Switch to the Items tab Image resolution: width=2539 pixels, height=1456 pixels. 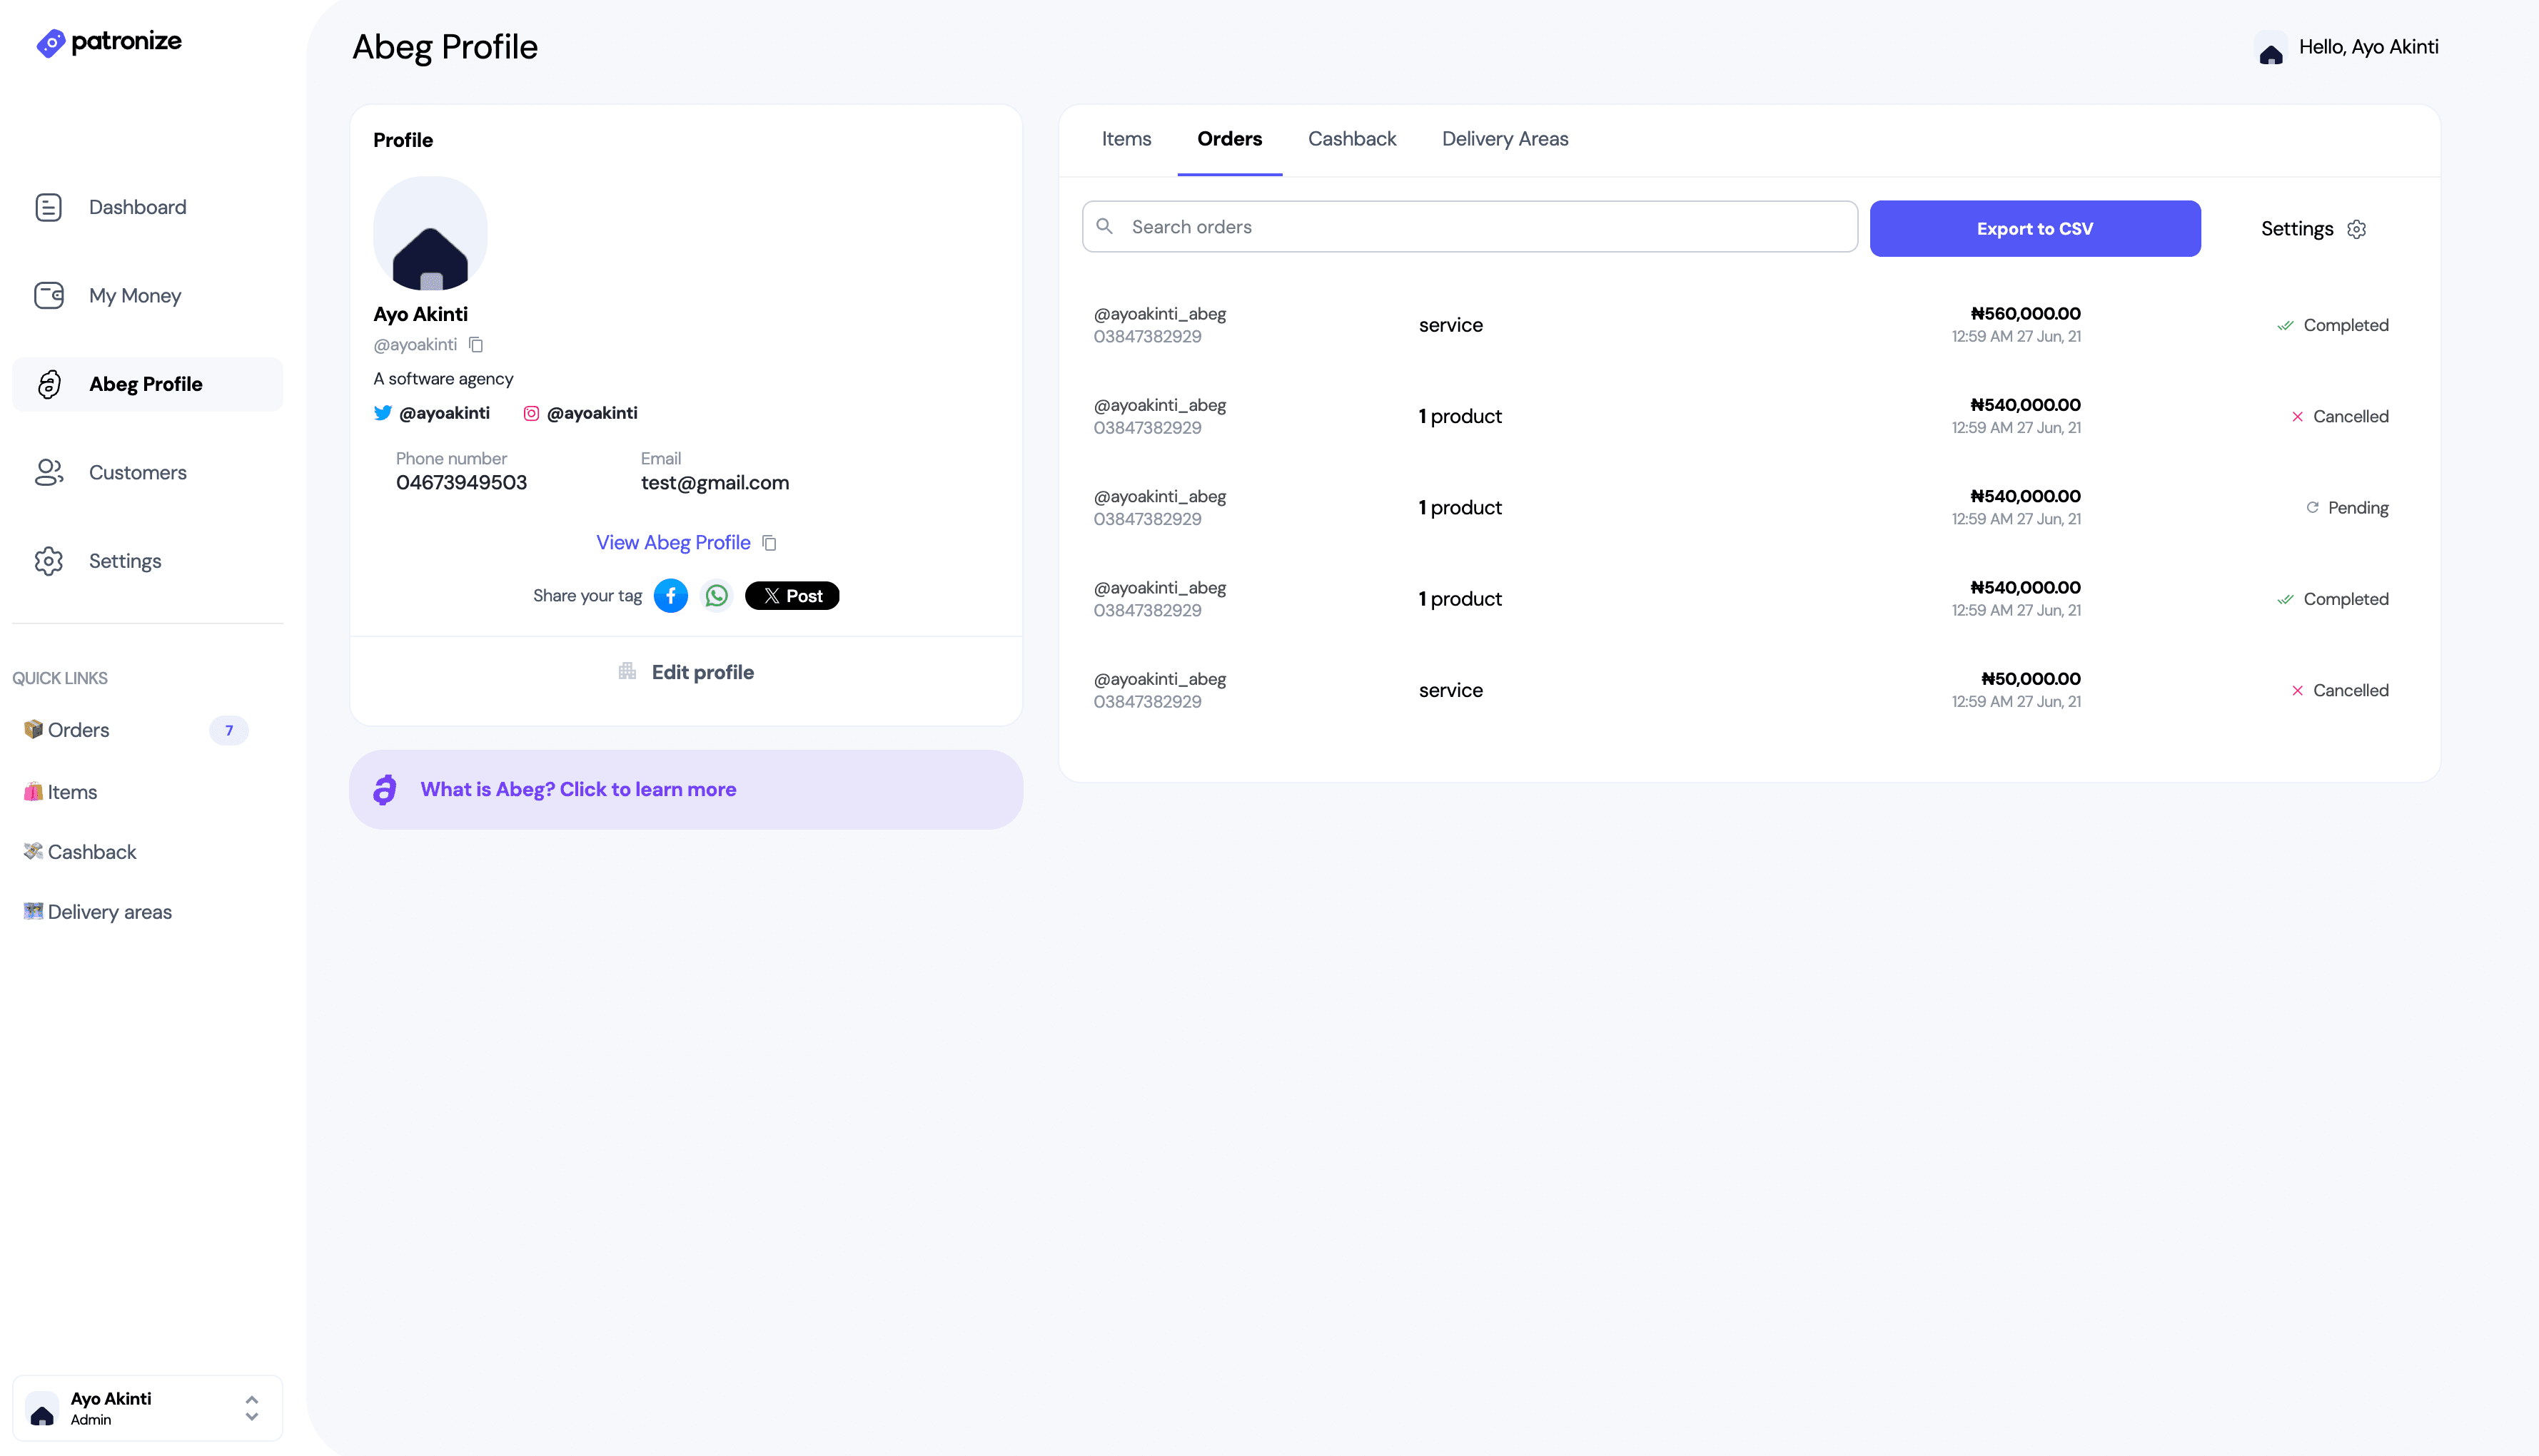point(1126,139)
